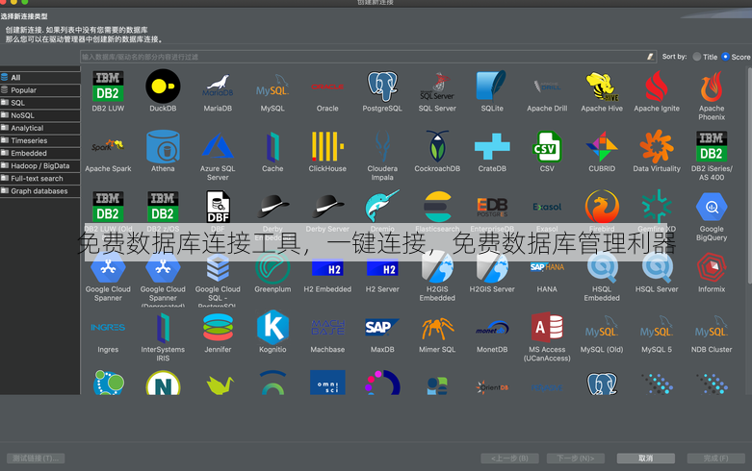Select the Timeseries category

(40, 140)
